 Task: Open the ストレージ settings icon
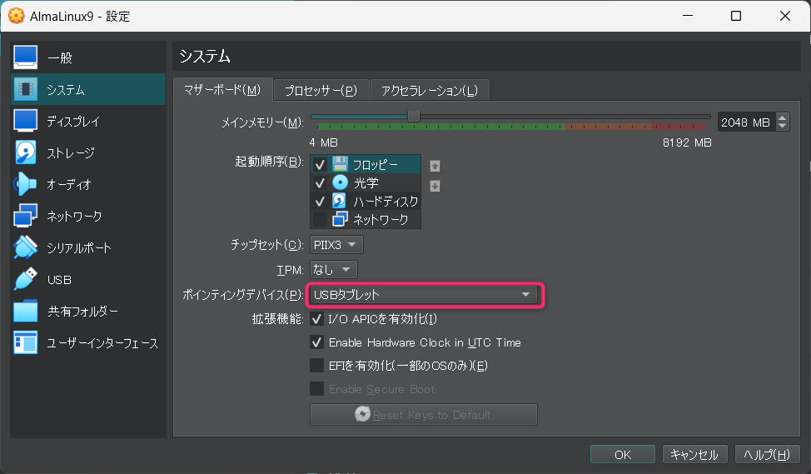coord(26,152)
